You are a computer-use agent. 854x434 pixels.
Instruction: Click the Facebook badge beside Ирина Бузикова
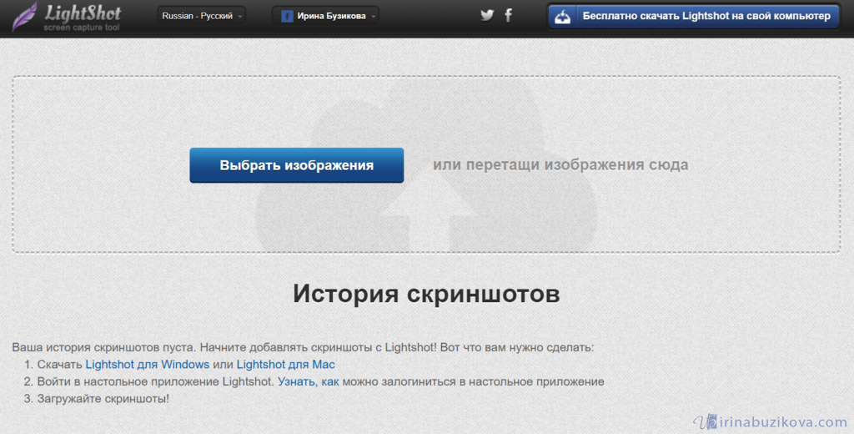[x=286, y=16]
